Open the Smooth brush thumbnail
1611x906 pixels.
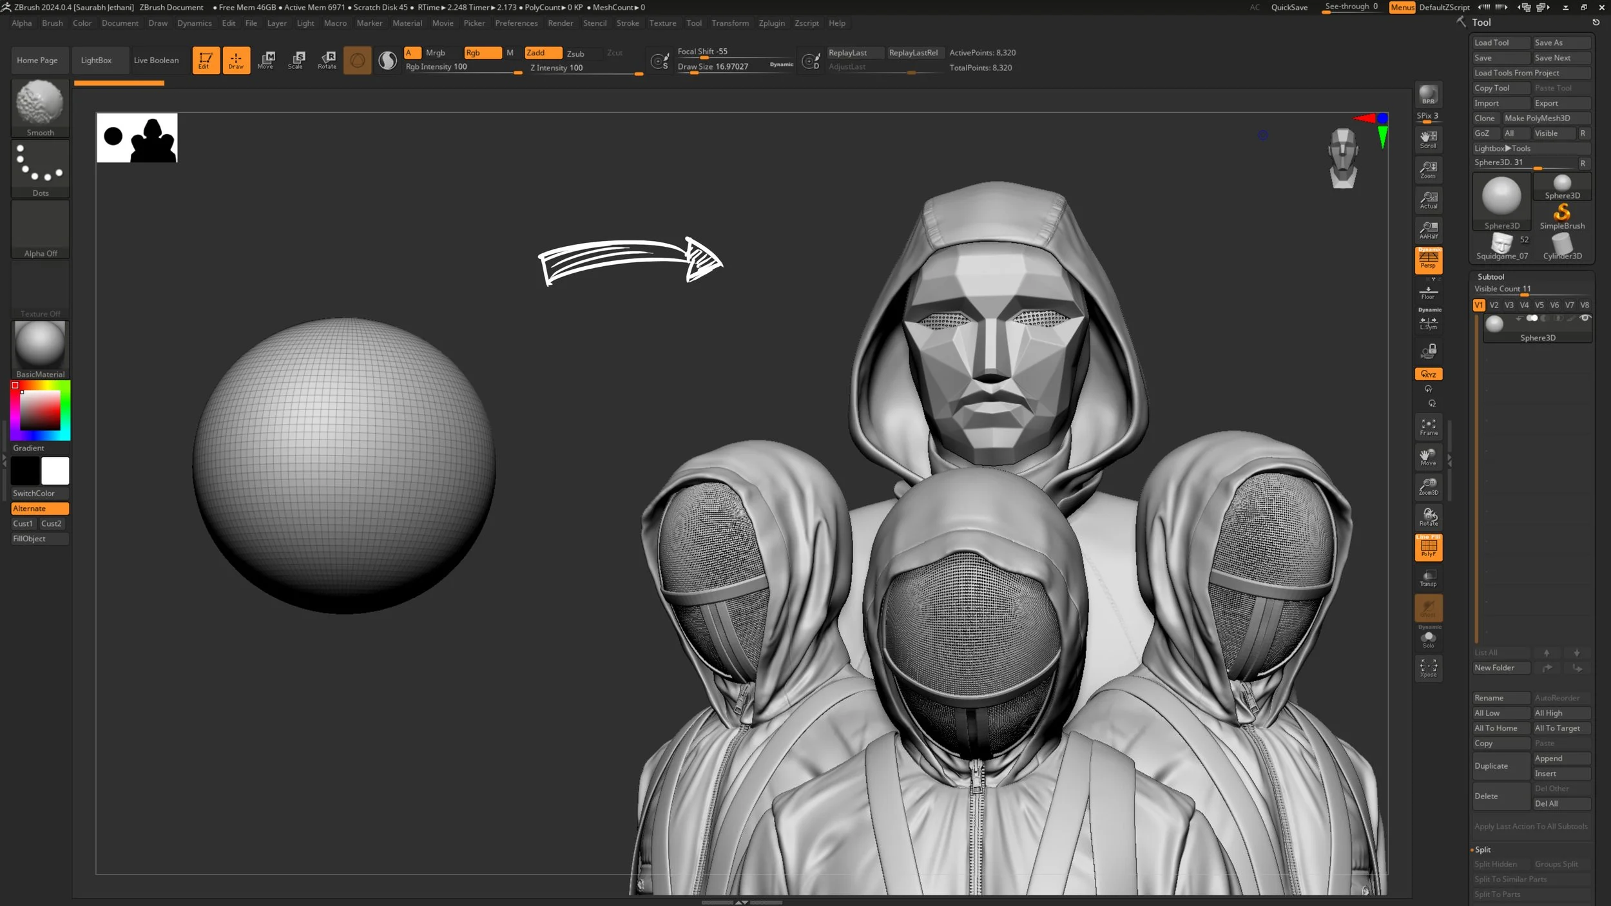pyautogui.click(x=40, y=104)
